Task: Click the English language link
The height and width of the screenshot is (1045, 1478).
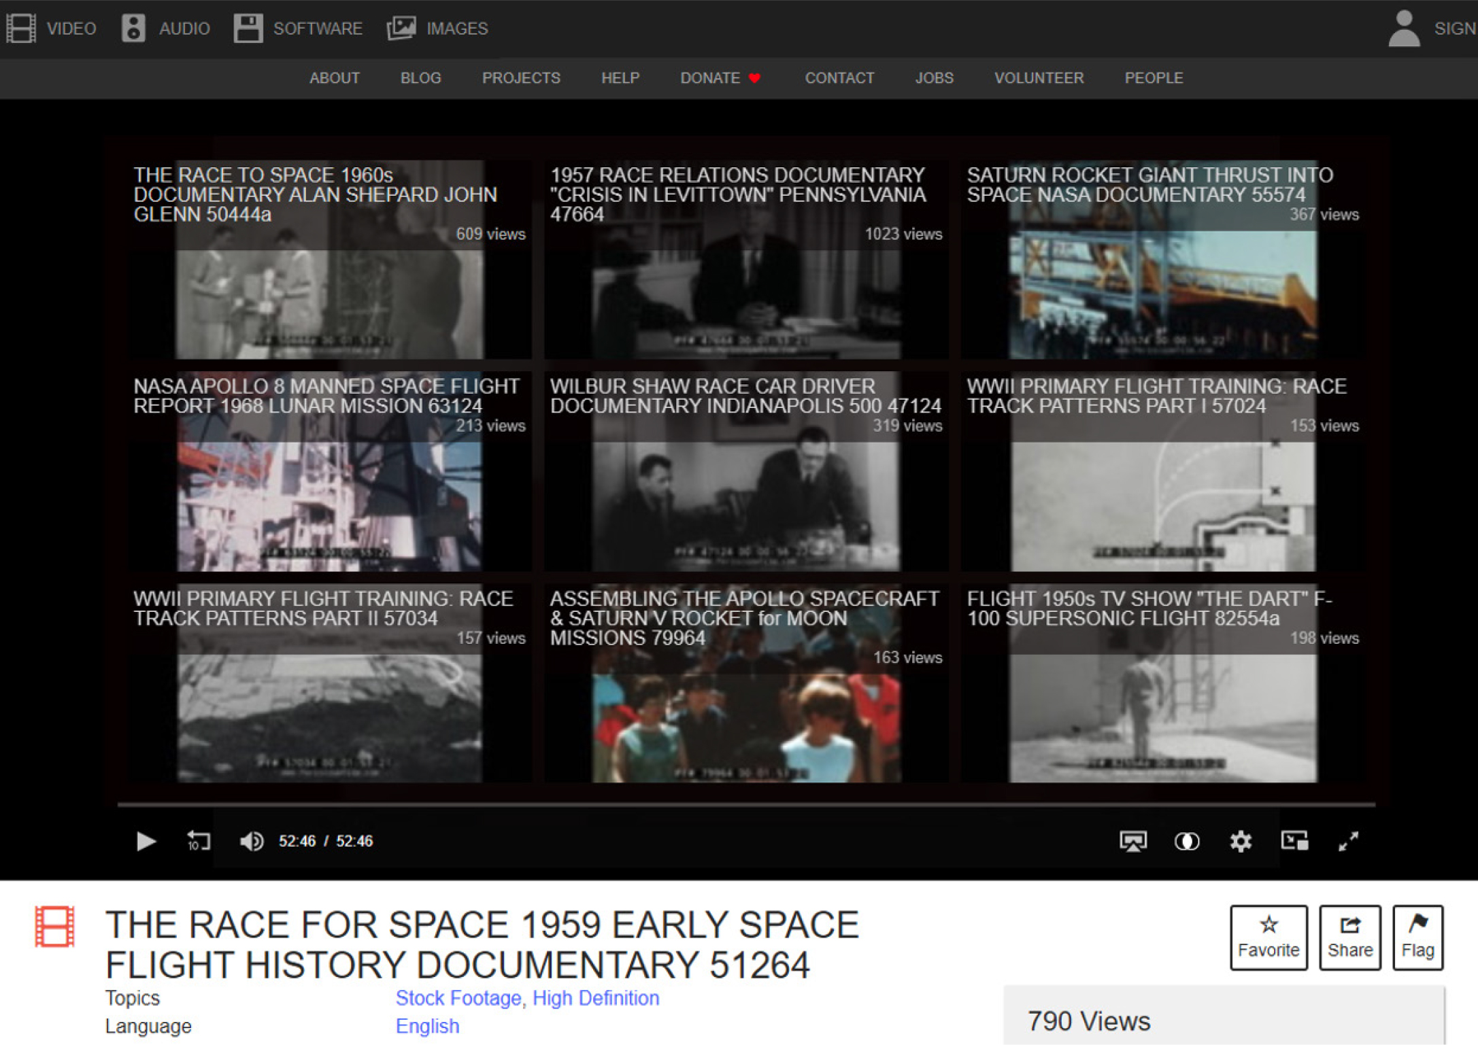Action: coord(427,1027)
